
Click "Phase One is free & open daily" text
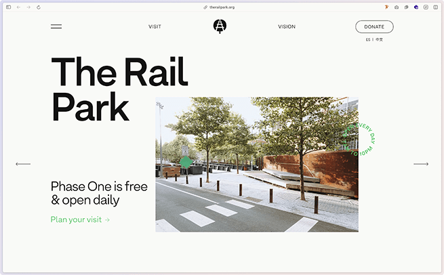pos(99,193)
